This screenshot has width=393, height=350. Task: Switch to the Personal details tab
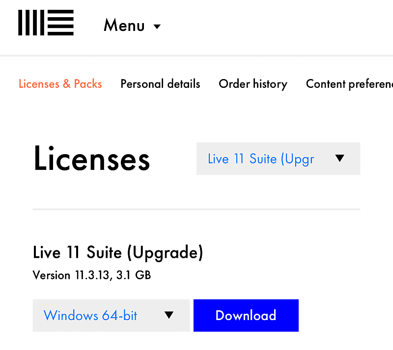point(160,84)
